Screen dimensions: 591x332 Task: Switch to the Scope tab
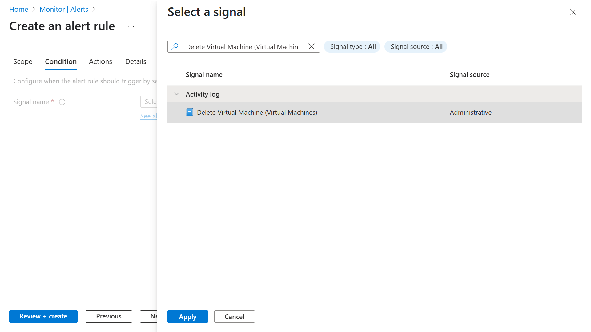coord(23,62)
